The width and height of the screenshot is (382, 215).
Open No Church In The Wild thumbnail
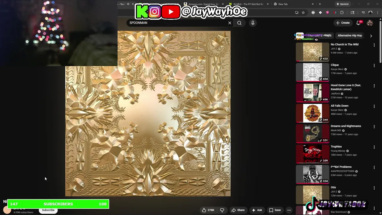312,52
